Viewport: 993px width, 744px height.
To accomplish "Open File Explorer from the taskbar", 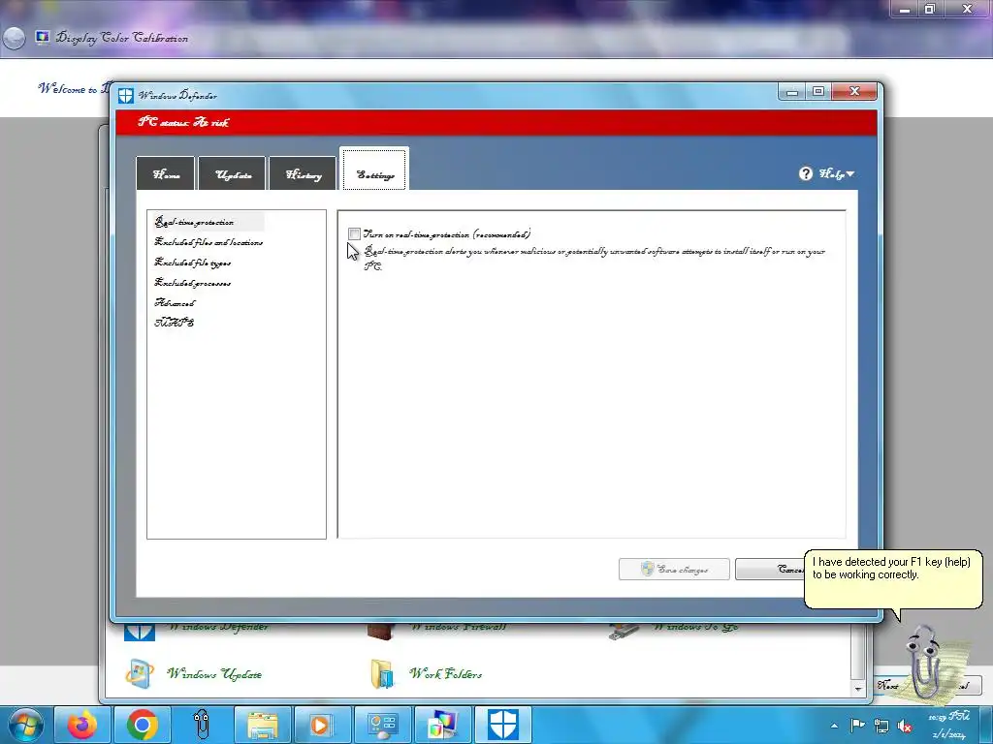I will coord(262,725).
